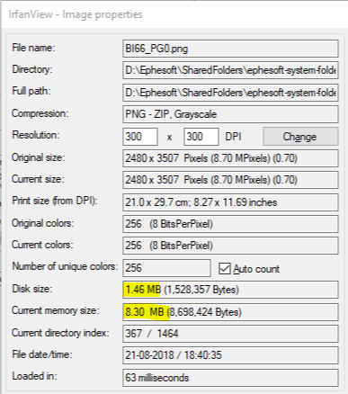The image size is (348, 394).
Task: Select the Disk size value 1.46 MB
Action: tap(230, 290)
